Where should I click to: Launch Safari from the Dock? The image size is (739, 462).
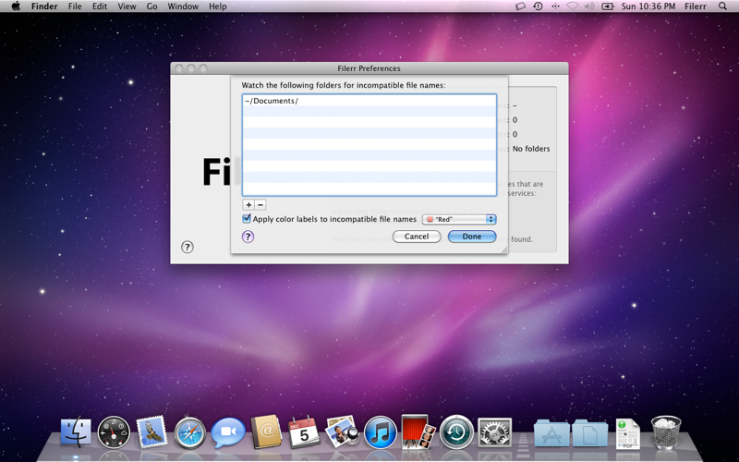coord(190,432)
